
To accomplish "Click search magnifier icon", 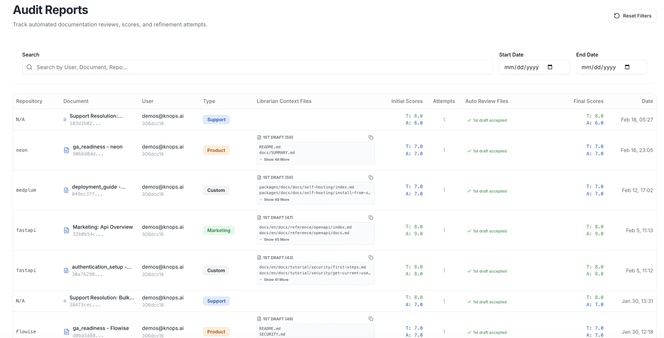I will pyautogui.click(x=30, y=67).
